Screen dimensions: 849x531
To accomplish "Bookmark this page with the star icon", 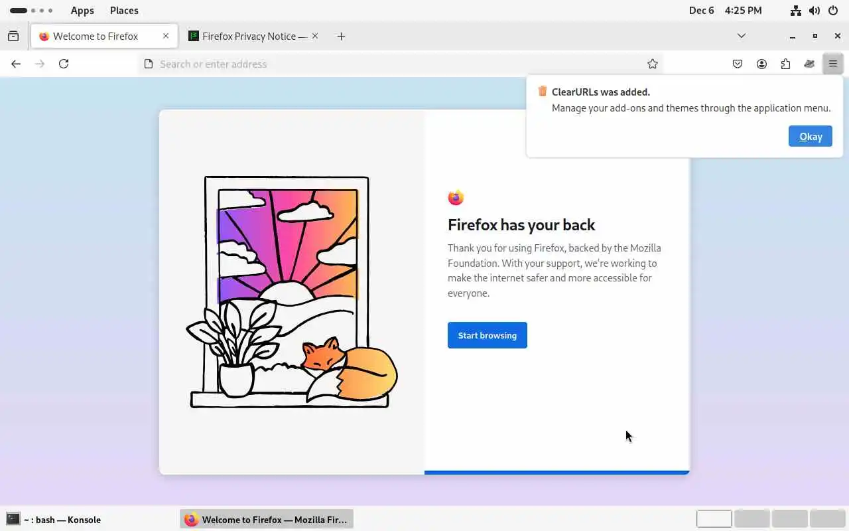I will (653, 64).
